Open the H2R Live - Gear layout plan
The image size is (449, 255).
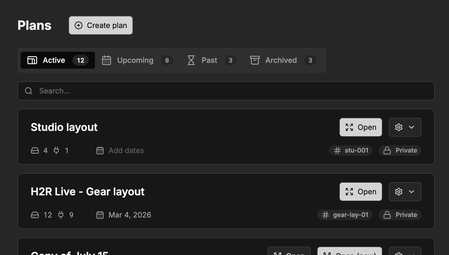[x=360, y=192]
